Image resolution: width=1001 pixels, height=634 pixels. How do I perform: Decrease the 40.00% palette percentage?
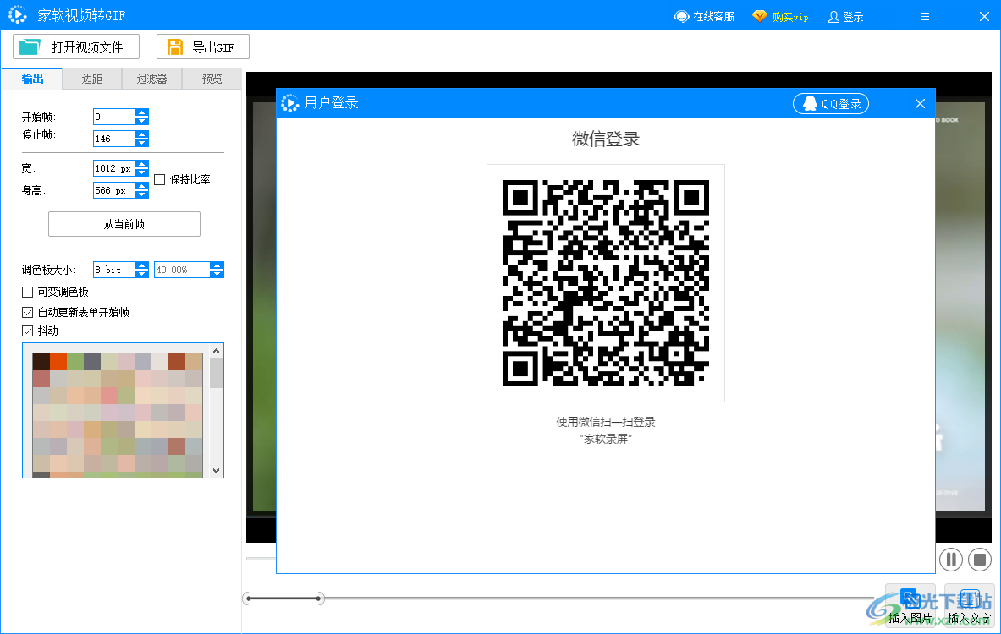tap(217, 274)
